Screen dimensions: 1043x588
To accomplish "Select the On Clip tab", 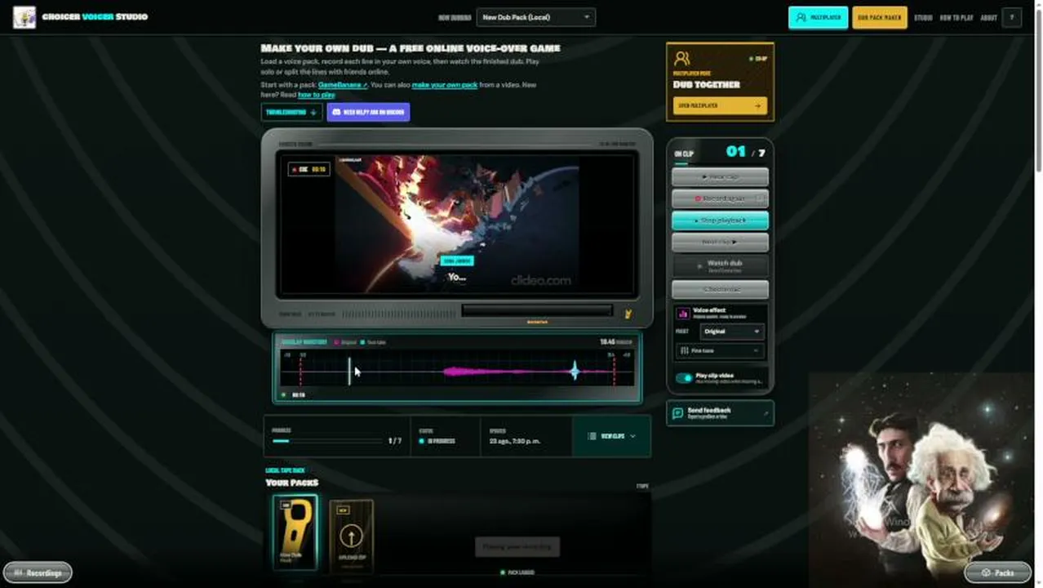I will click(x=683, y=154).
